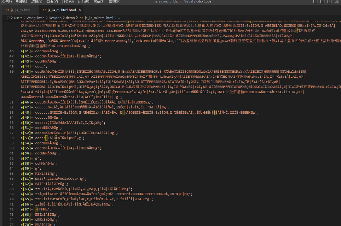
Task: Click line number 69 in the gutter
Action: (12, 194)
